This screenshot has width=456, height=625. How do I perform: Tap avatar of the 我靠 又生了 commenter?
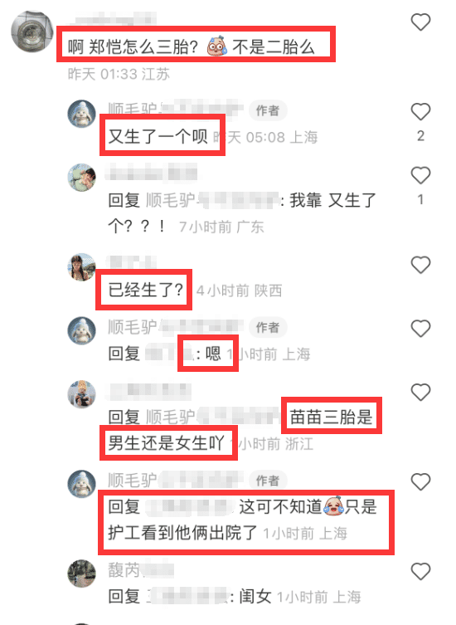click(x=81, y=178)
